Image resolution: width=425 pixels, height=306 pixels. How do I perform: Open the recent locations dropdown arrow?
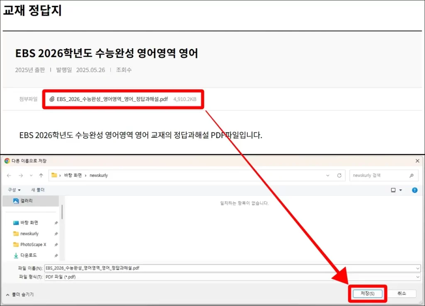pos(31,176)
